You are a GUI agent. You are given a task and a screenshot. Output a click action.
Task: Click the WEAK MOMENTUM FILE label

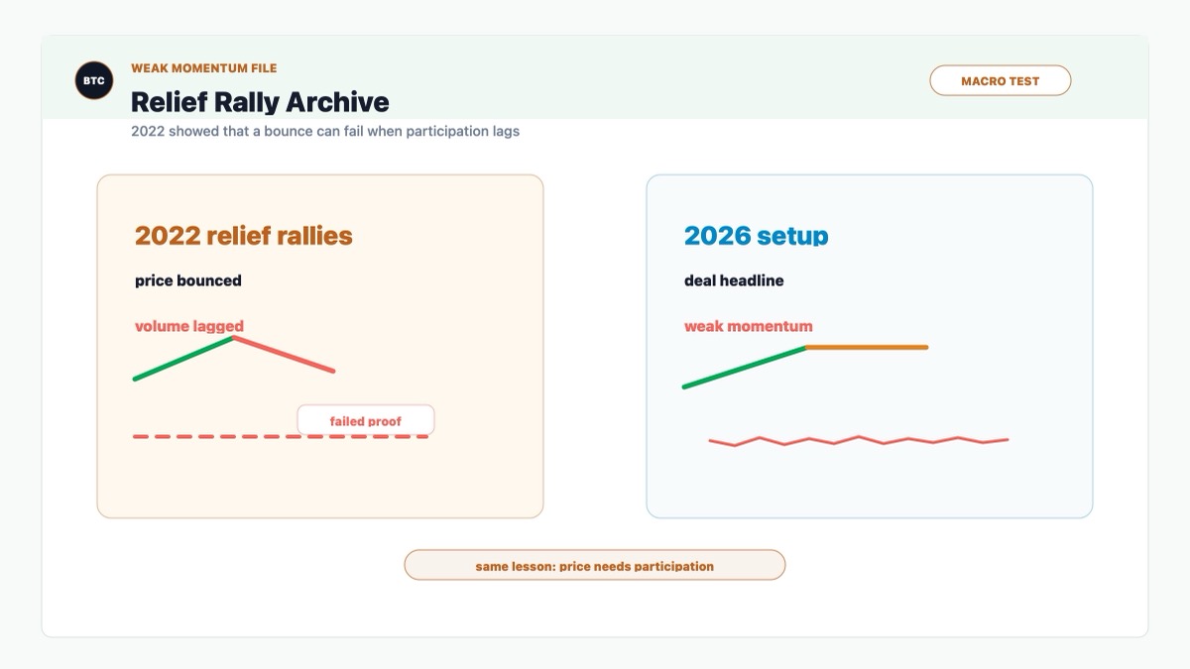pos(204,68)
